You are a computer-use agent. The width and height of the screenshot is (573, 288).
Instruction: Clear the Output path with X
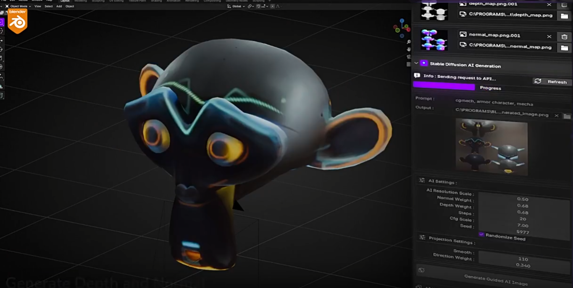[x=557, y=115]
